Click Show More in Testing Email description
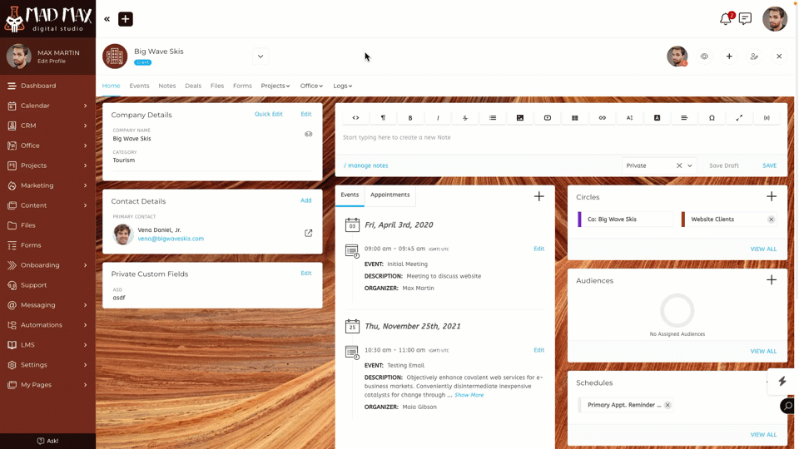Image resolution: width=799 pixels, height=449 pixels. pyautogui.click(x=469, y=395)
